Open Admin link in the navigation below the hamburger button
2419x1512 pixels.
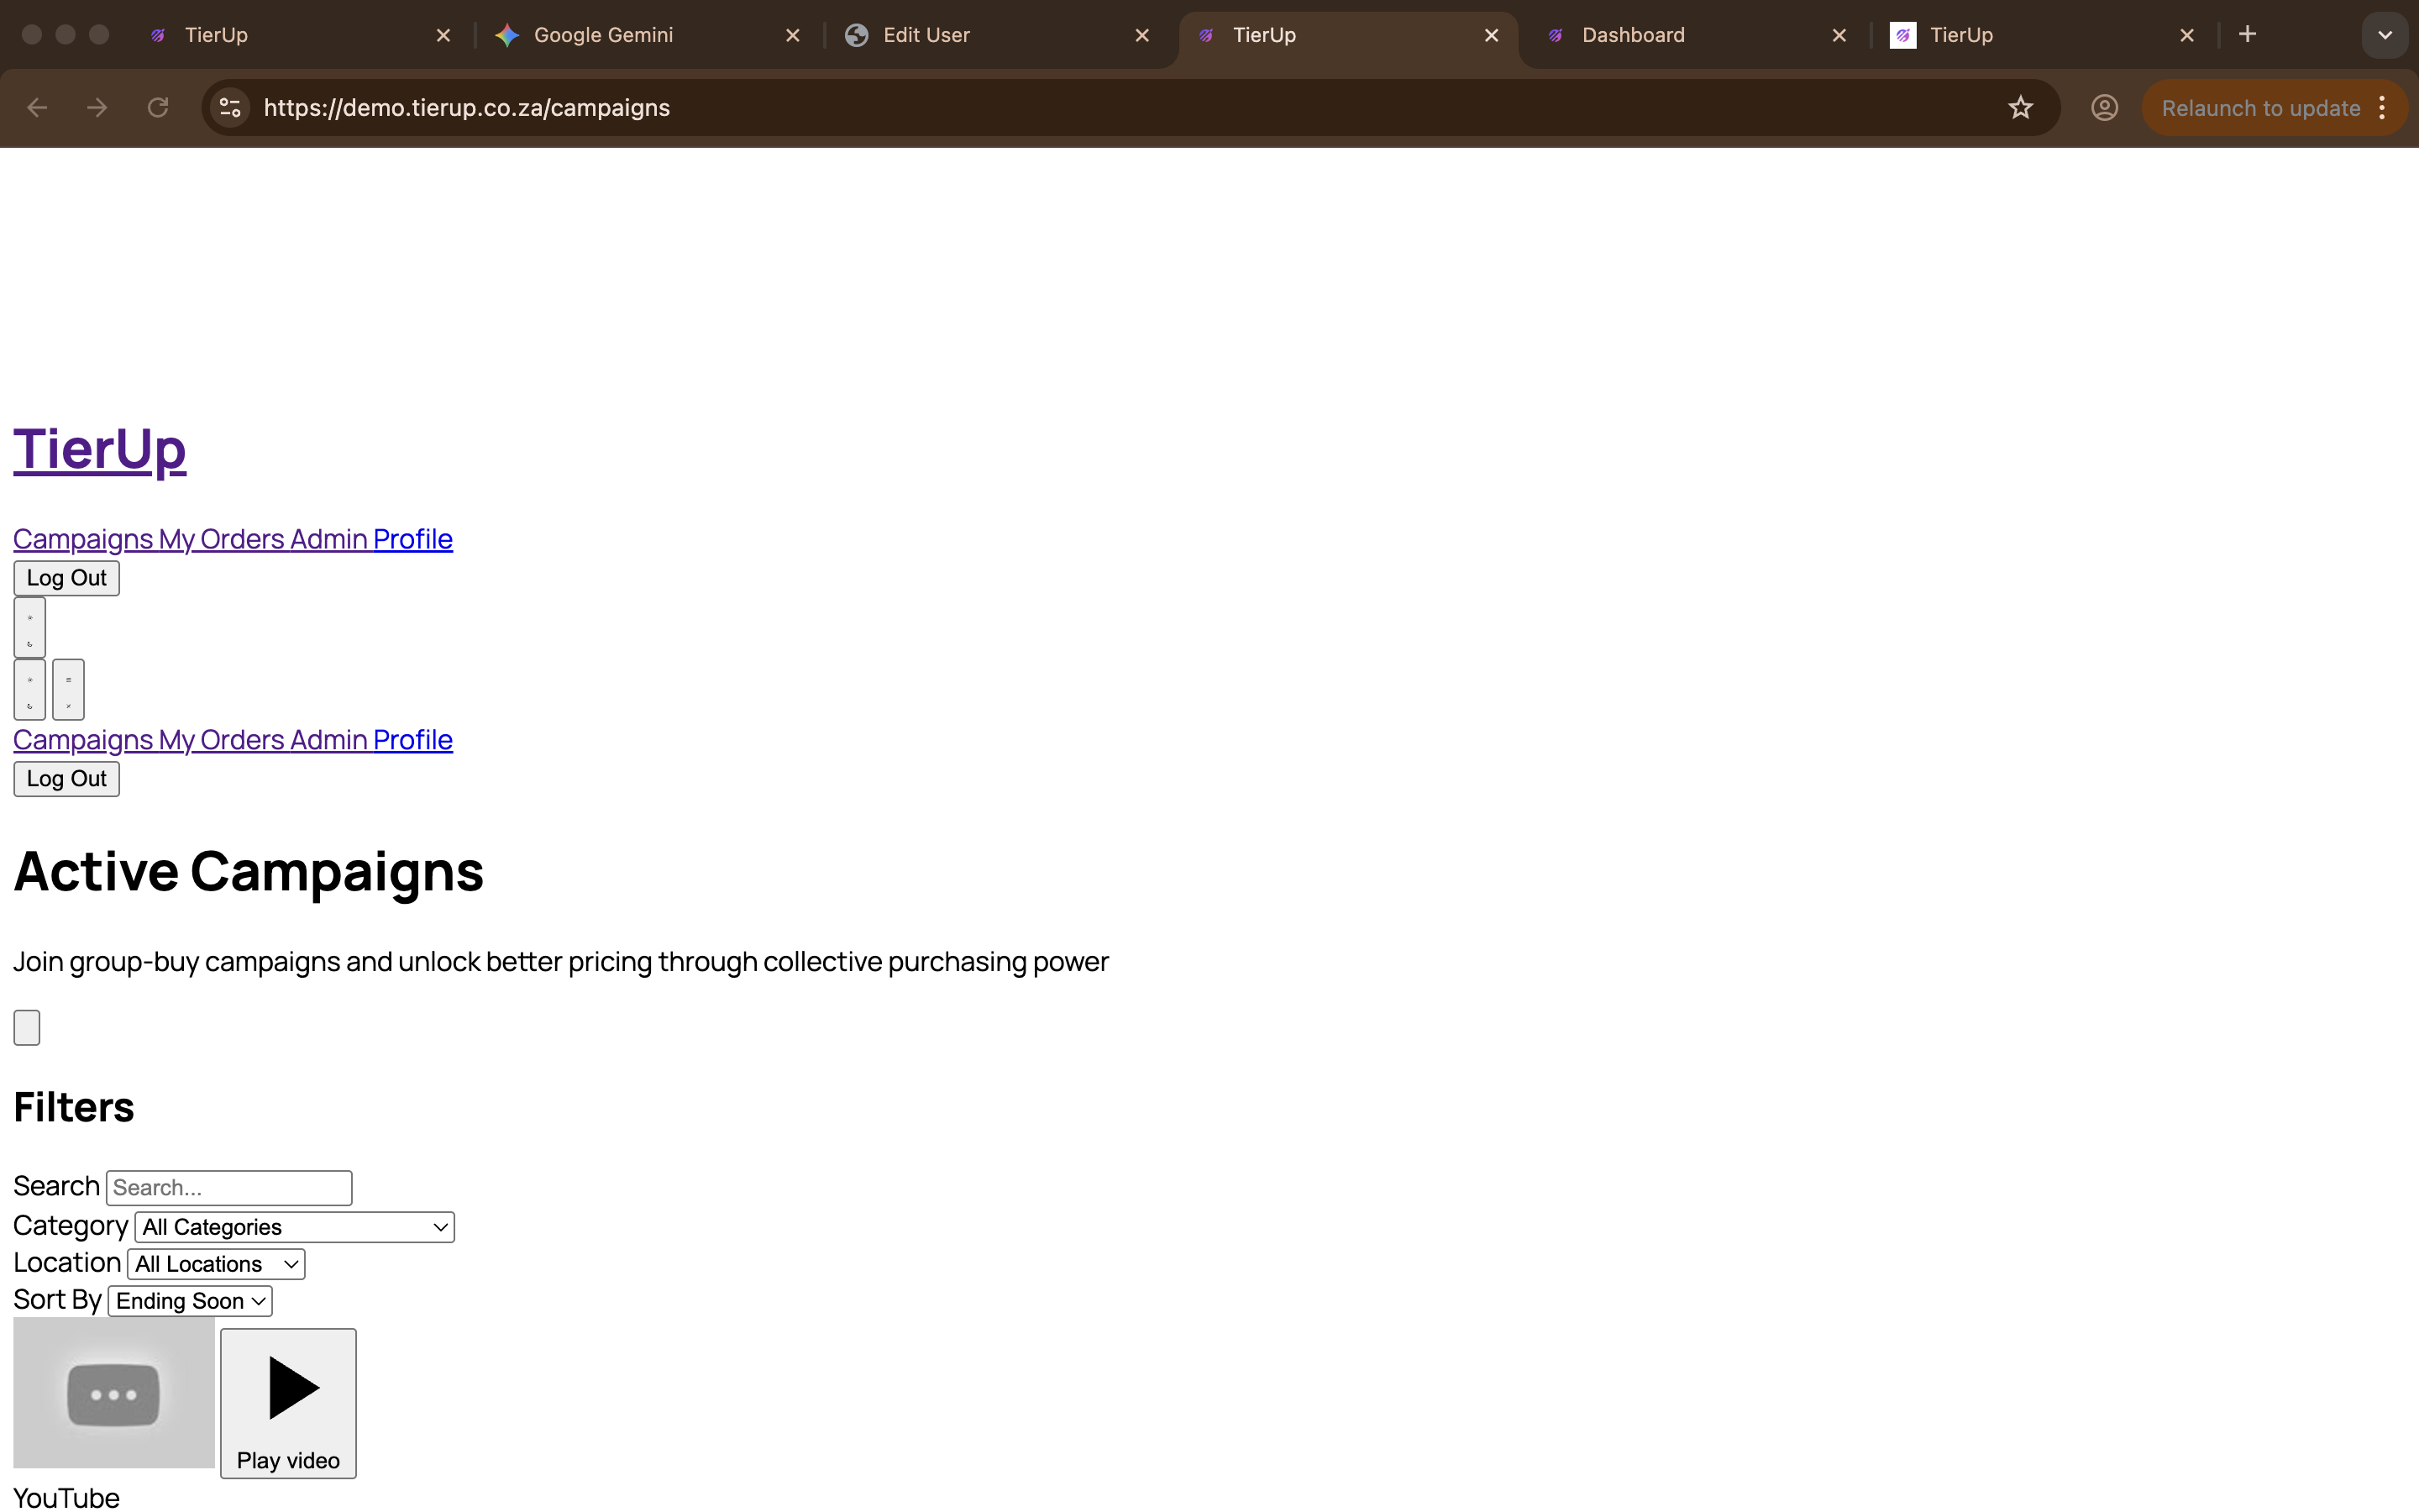pyautogui.click(x=329, y=740)
